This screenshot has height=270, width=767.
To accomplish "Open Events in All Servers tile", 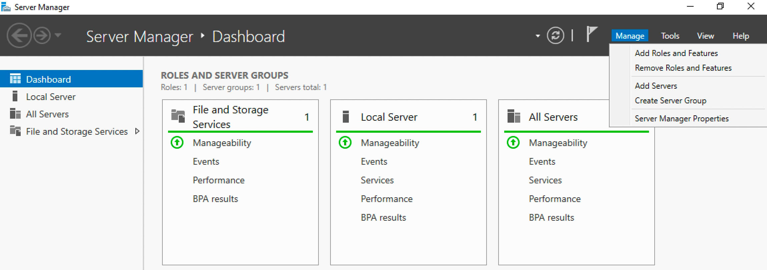I will (x=542, y=162).
